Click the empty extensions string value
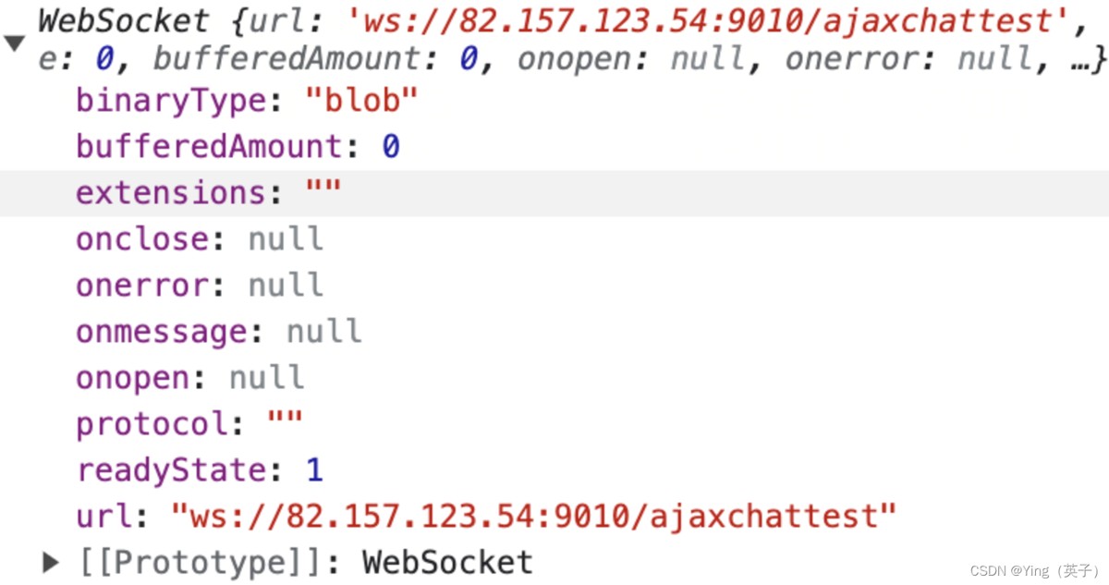This screenshot has height=585, width=1109. click(323, 193)
